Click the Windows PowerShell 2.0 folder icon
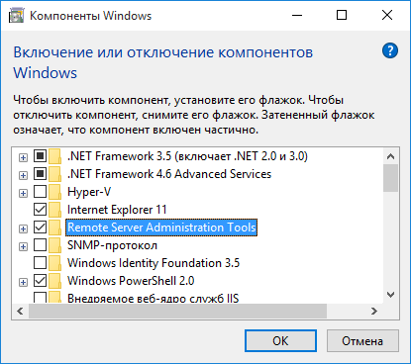The height and width of the screenshot is (364, 411). [x=55, y=281]
